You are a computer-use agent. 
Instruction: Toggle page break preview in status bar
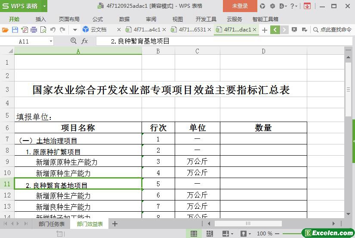coord(210,233)
